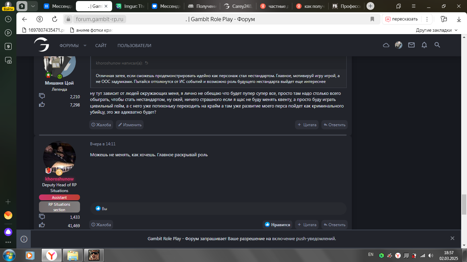Open khoroshunow's profile username link
467x262 pixels.
pyautogui.click(x=59, y=179)
